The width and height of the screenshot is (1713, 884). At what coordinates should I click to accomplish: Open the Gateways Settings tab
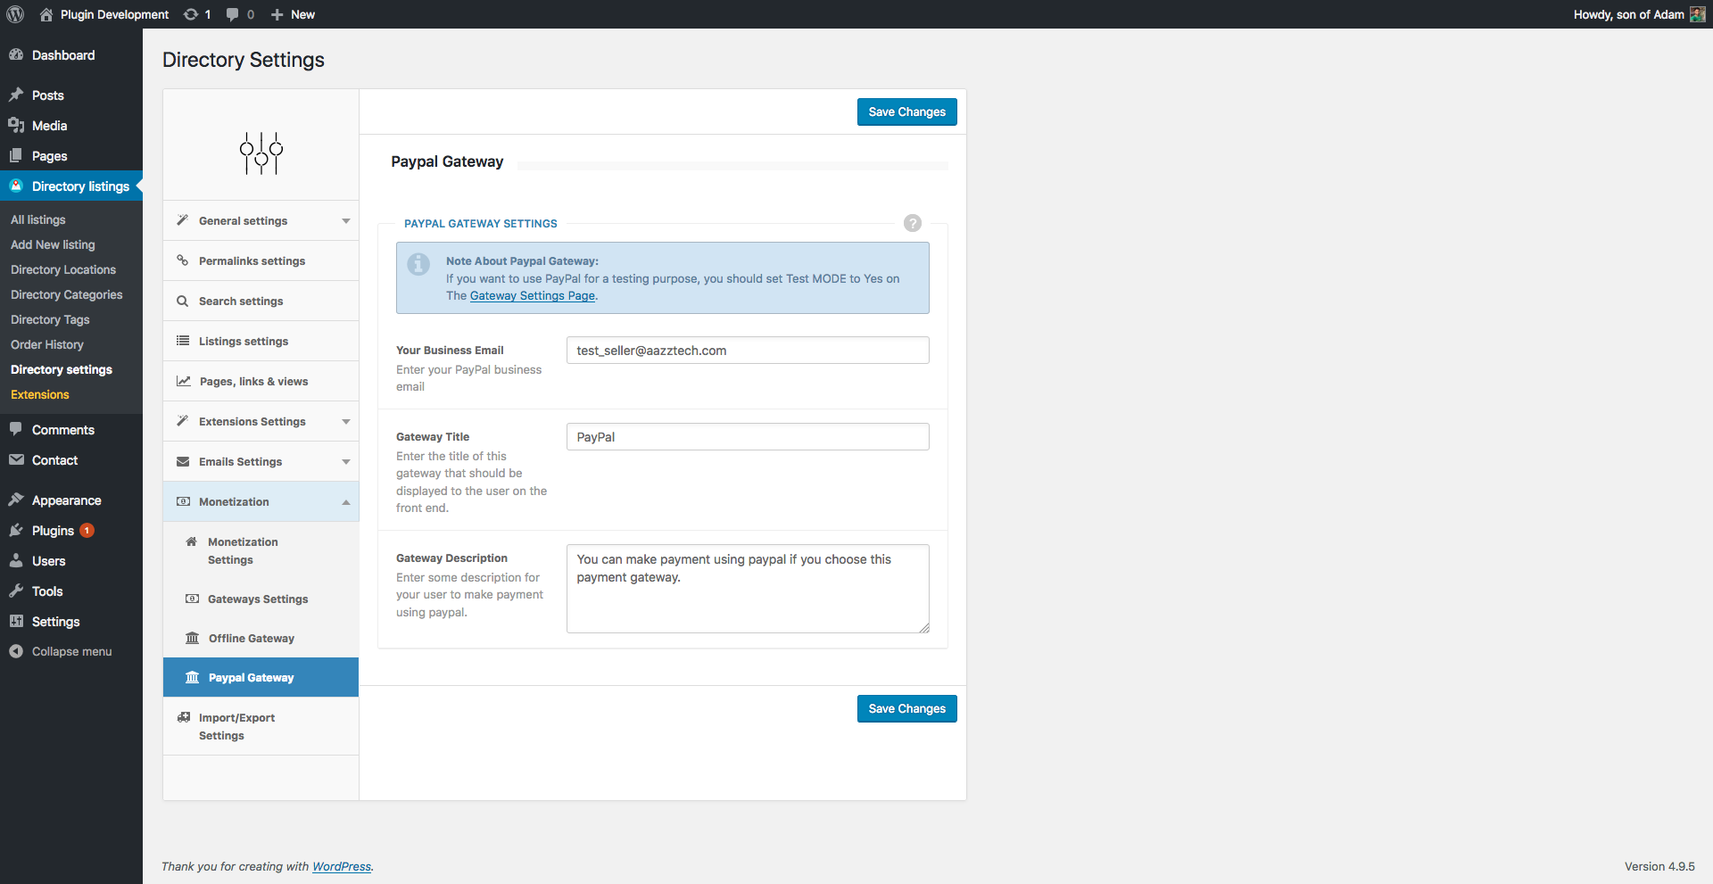point(257,599)
